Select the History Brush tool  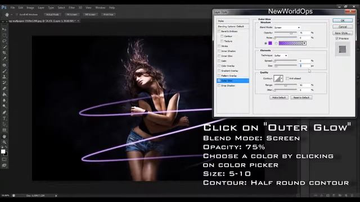pyautogui.click(x=4, y=82)
